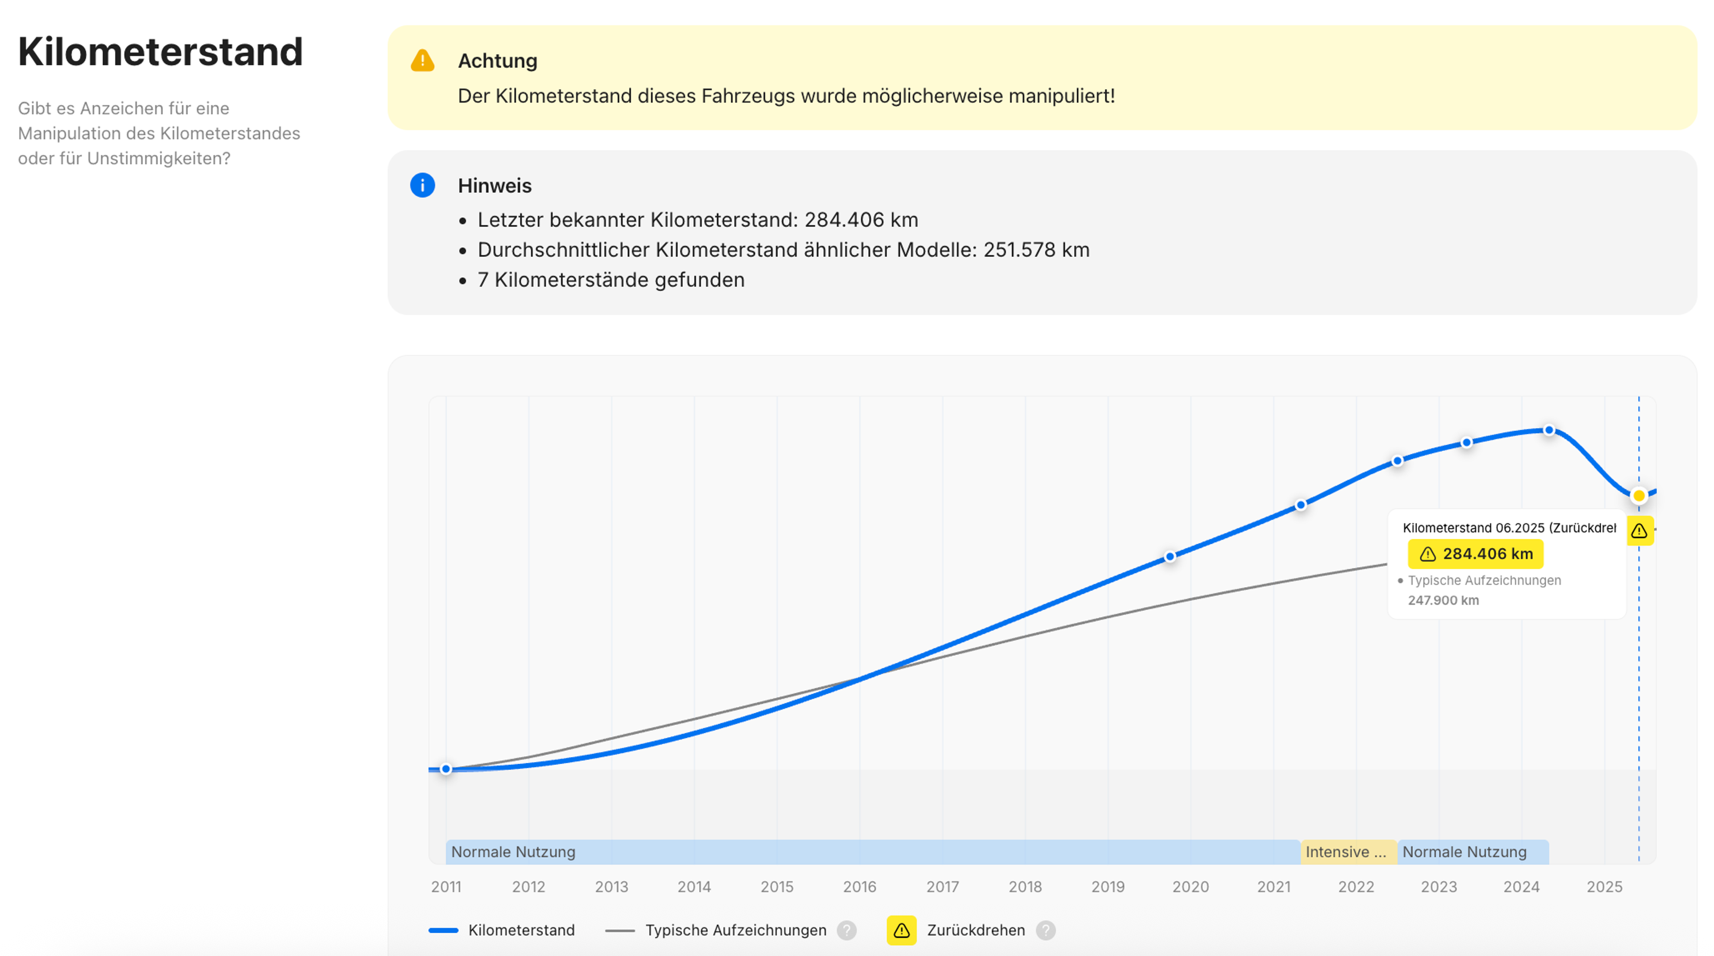Click the Intensive usage period segment
Viewport: 1714px width, 956px height.
1349,852
